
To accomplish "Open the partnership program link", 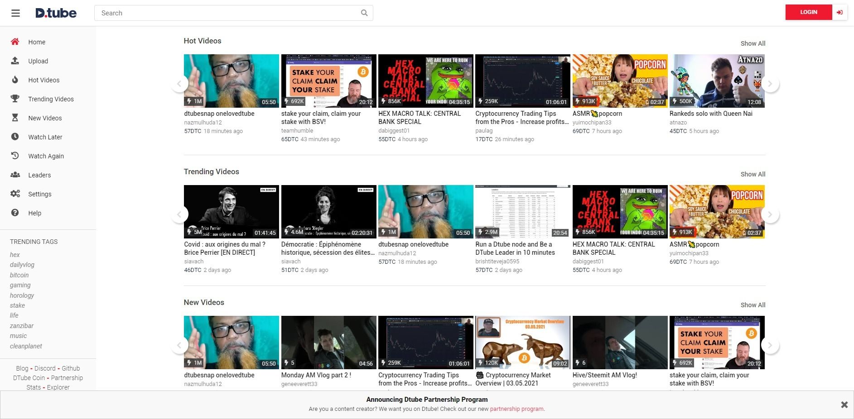I will tap(516, 409).
